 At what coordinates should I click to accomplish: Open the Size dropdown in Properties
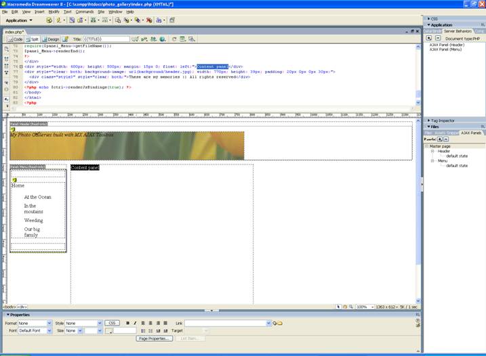[80, 330]
